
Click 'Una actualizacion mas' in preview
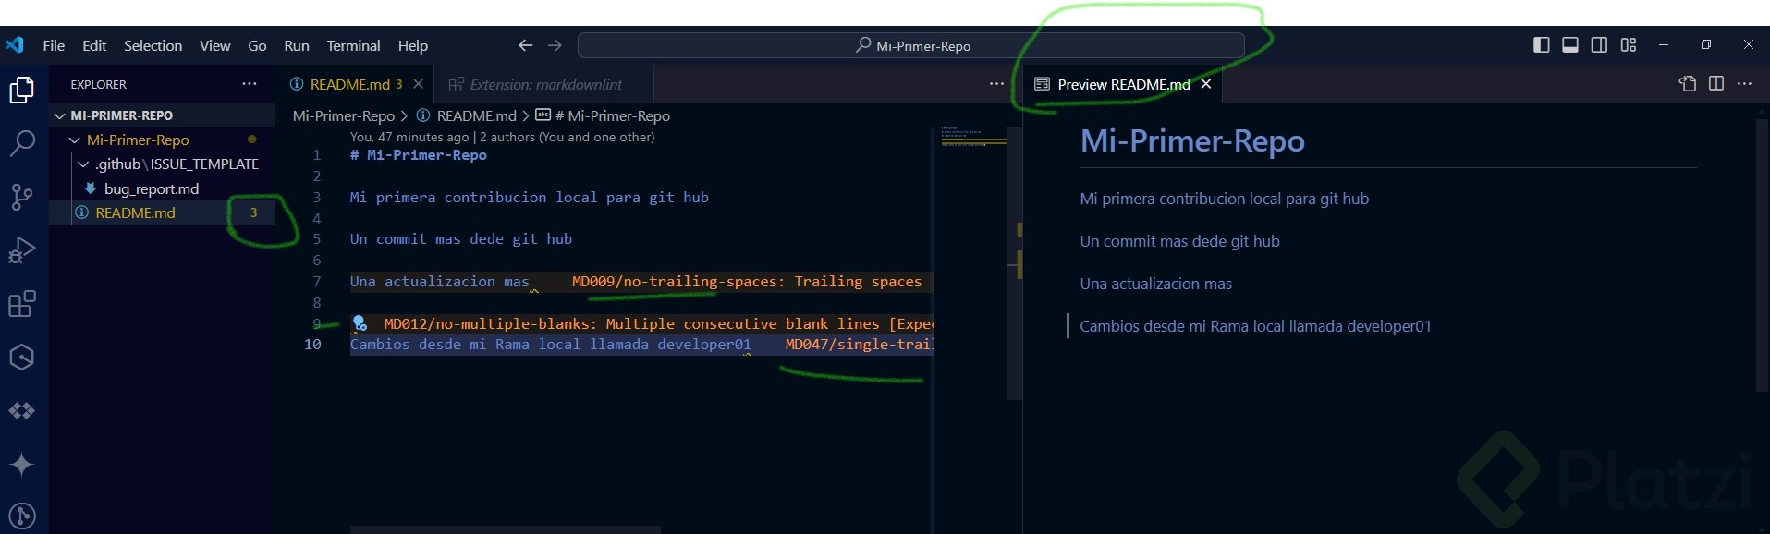coord(1155,284)
